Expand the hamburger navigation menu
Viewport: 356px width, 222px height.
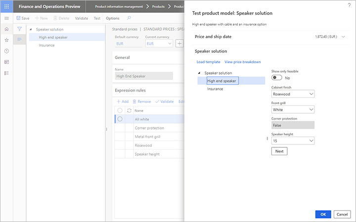coord(6,18)
